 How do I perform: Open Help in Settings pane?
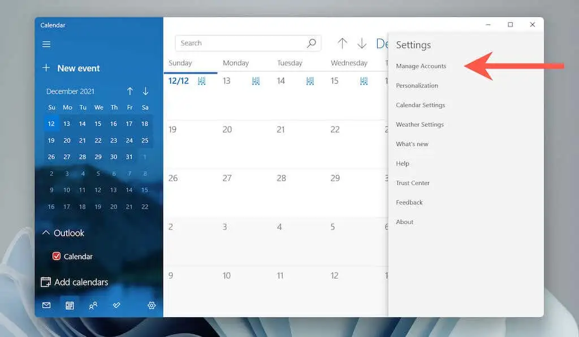tap(403, 163)
